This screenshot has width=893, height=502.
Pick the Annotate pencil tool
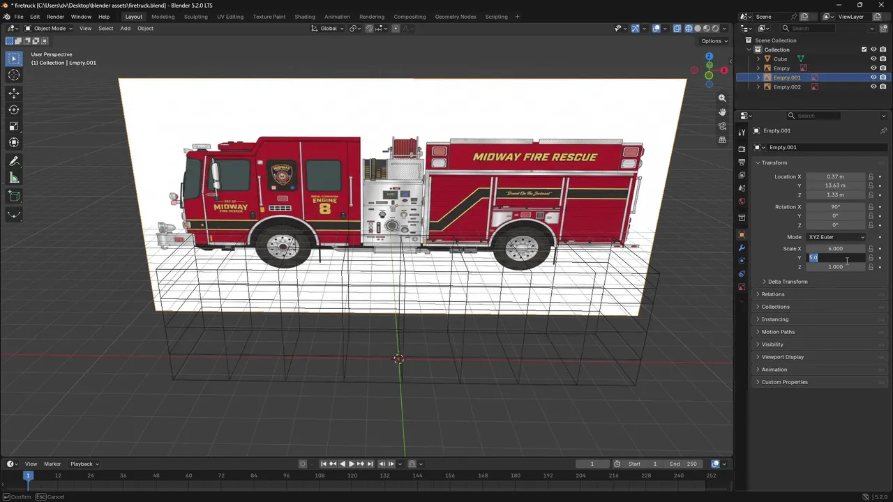click(14, 161)
